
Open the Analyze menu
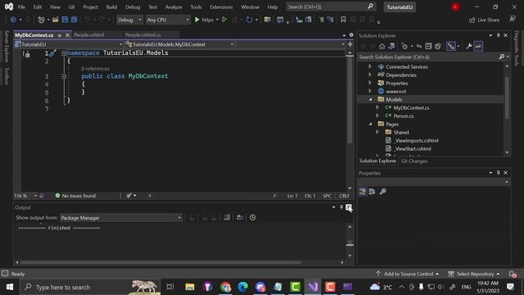(174, 7)
